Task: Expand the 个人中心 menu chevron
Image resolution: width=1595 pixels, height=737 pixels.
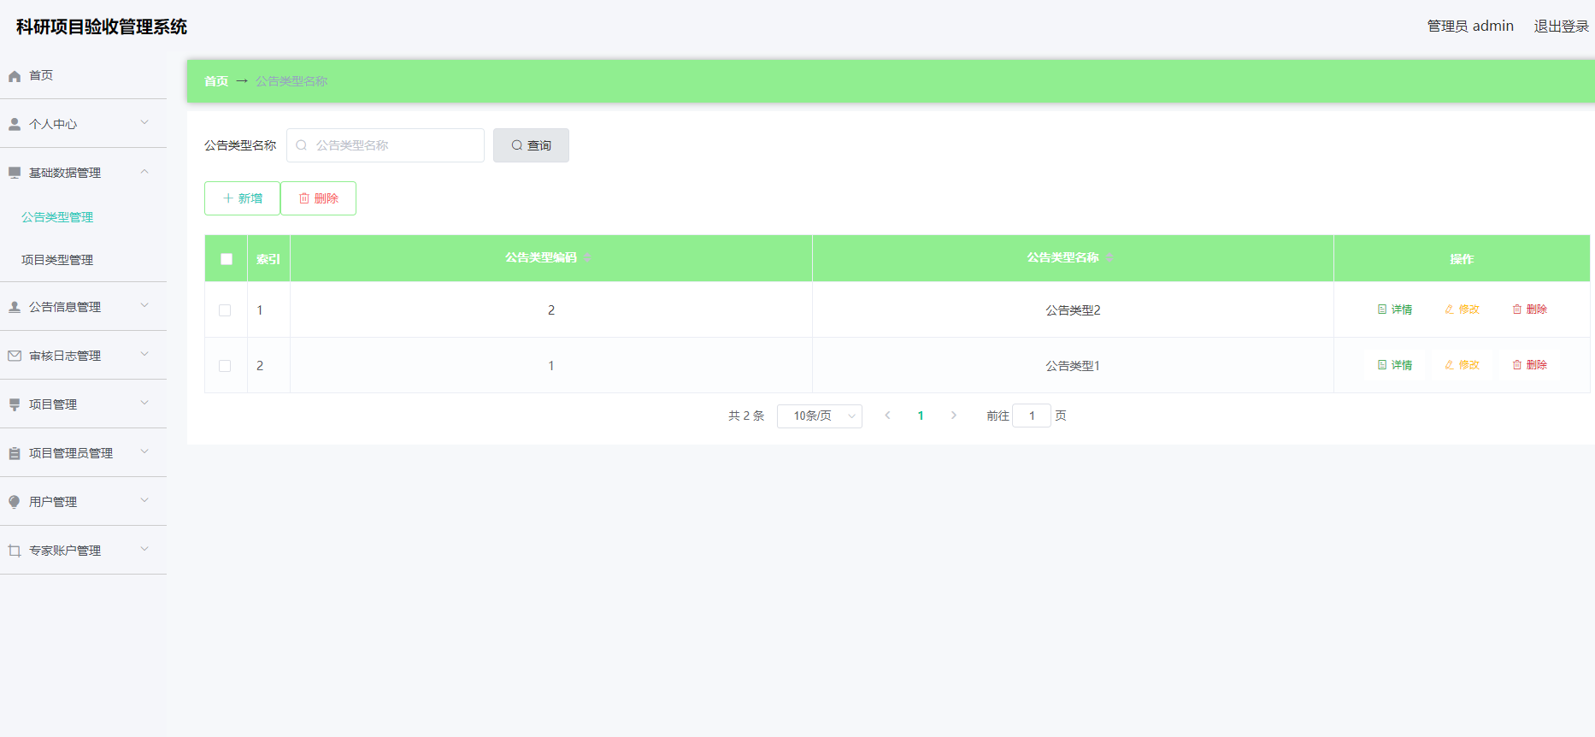Action: [144, 122]
